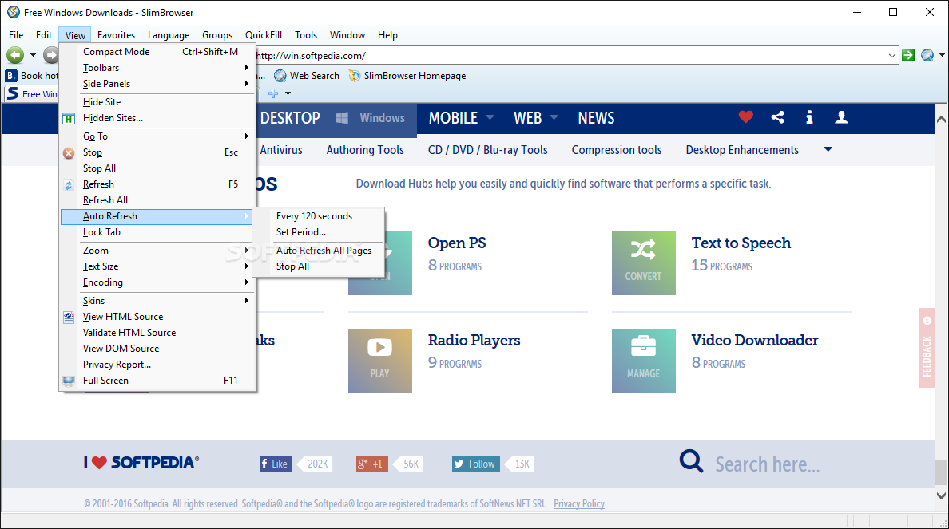Screen dimensions: 949x529
Task: Expand the Toolbars submenu
Action: (158, 68)
